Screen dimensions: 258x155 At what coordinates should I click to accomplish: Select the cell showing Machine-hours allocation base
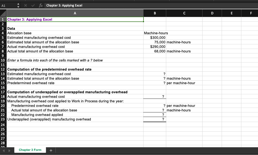(155, 33)
